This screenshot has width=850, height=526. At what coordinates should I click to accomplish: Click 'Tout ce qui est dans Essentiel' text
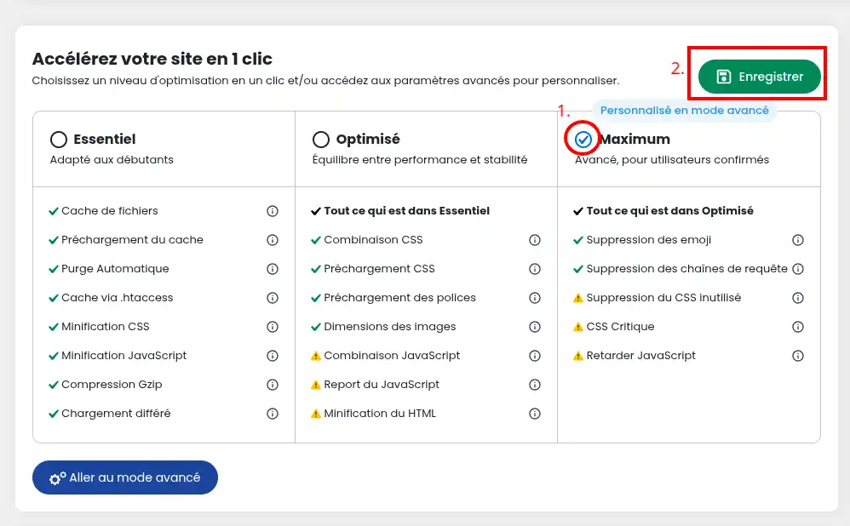[x=406, y=211]
